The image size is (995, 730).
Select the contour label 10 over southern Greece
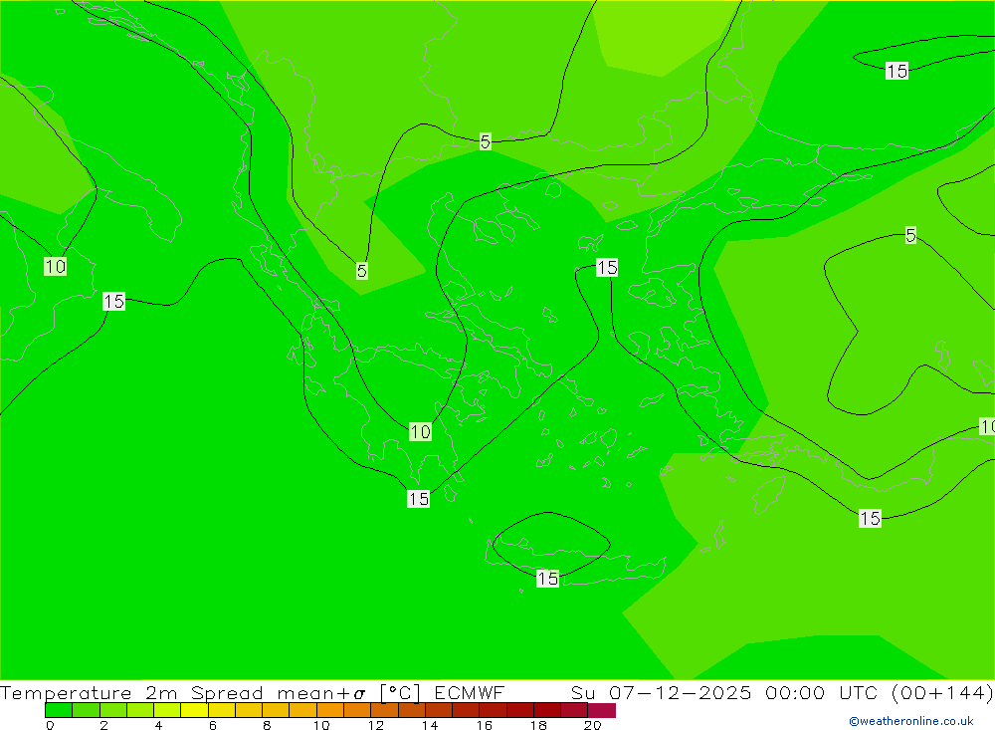[420, 432]
